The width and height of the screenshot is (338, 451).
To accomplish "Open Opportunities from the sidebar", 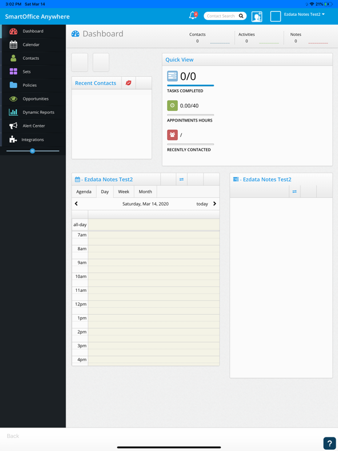I will point(33,99).
